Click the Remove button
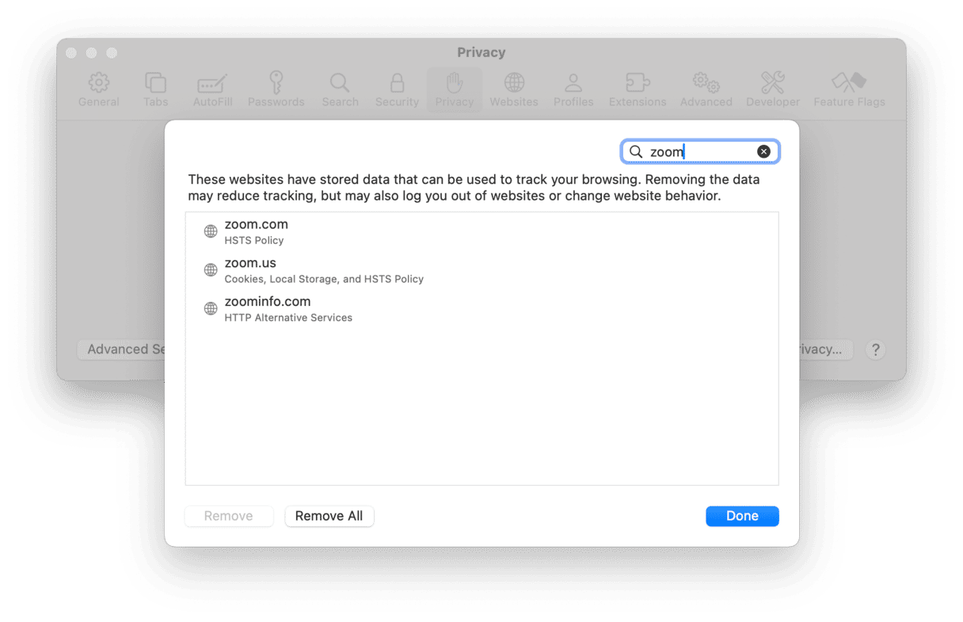This screenshot has height=622, width=963. [228, 516]
